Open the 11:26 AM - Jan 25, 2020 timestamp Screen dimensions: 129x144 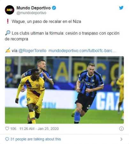39,129
